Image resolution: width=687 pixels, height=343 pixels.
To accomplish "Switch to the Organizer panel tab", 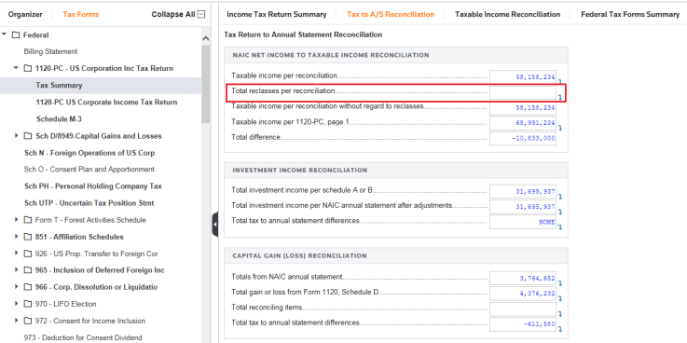I will pyautogui.click(x=25, y=15).
